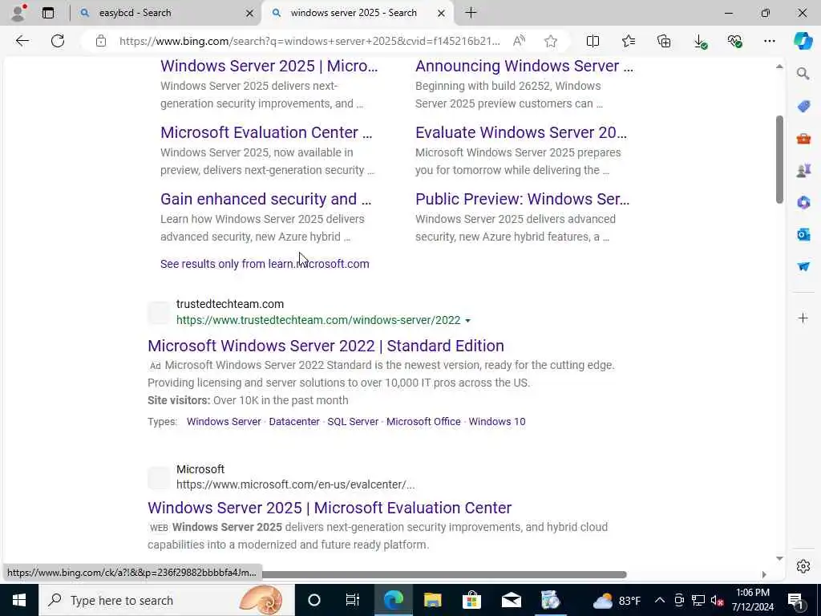Expand trustedtechteam URL dropdown arrow

(x=467, y=321)
